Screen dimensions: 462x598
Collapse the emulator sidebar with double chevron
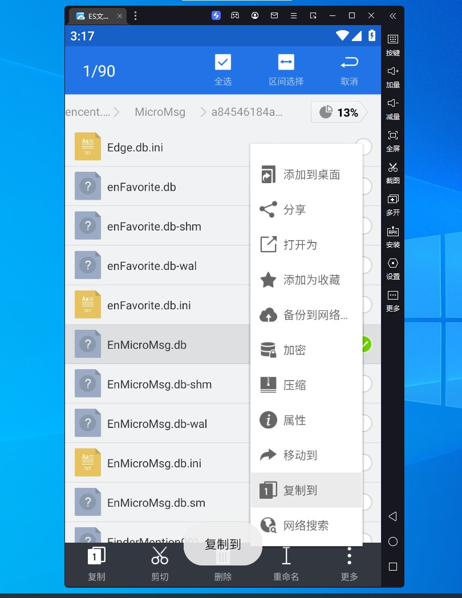point(393,15)
